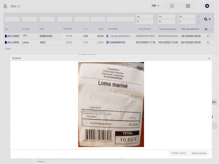Focus the Ref filter field

(12, 19)
